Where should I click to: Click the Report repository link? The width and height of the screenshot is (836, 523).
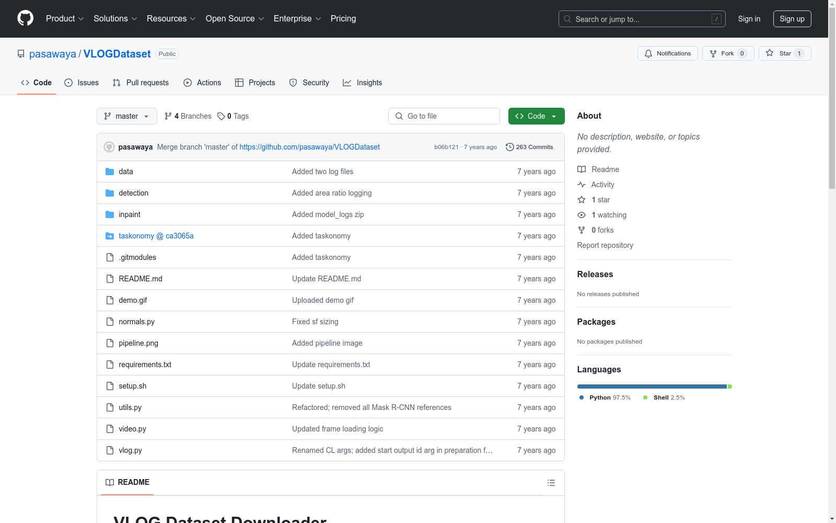pyautogui.click(x=605, y=245)
